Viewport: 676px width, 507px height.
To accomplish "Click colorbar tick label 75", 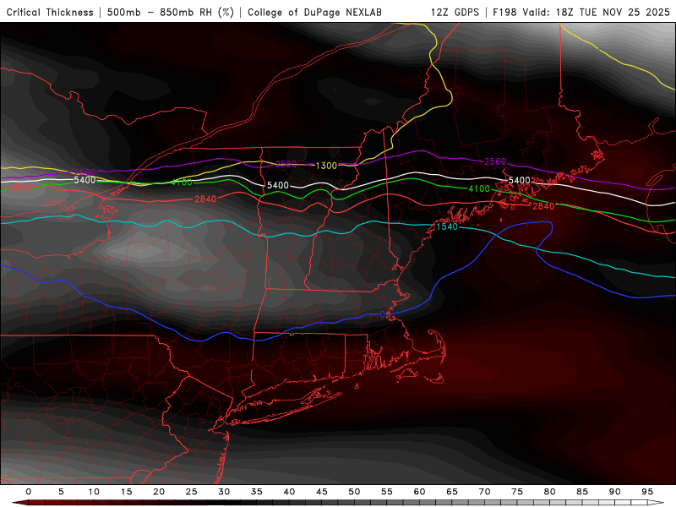I will click(x=517, y=492).
